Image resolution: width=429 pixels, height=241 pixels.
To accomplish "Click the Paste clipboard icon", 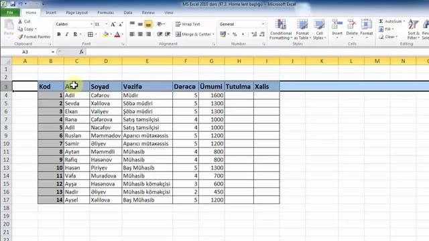I will 9,25.
